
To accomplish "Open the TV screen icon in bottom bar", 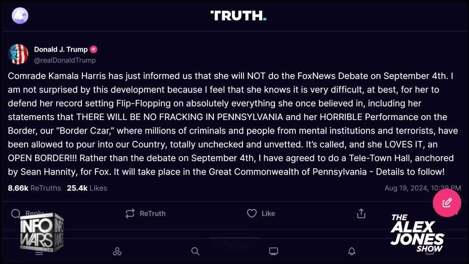I will coord(273,251).
